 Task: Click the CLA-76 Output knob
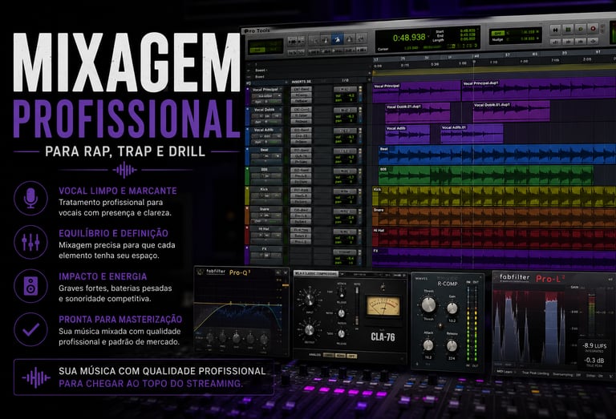coord(309,330)
